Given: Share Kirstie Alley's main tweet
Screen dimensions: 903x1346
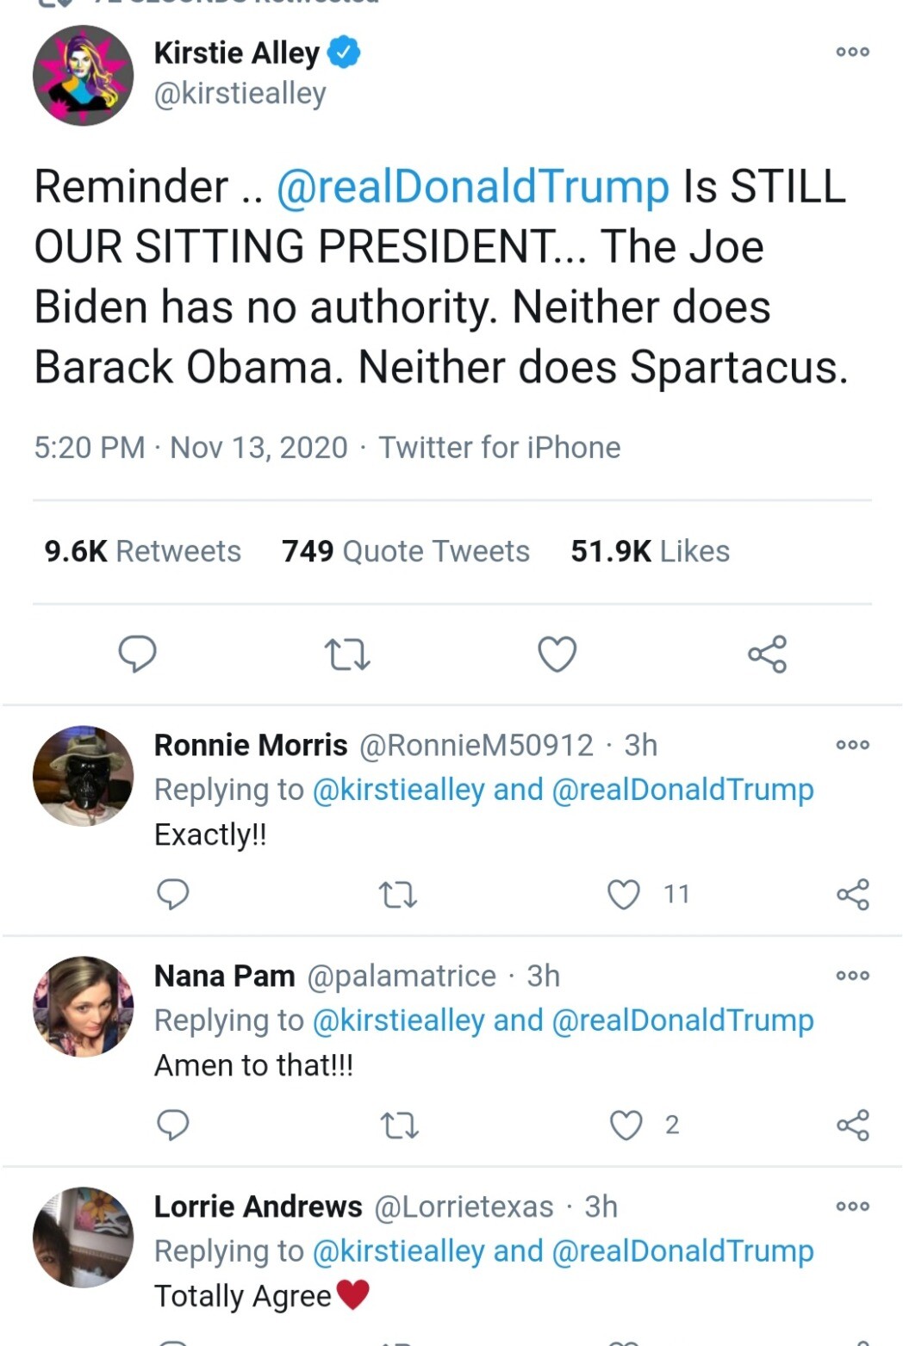Looking at the screenshot, I should [767, 654].
